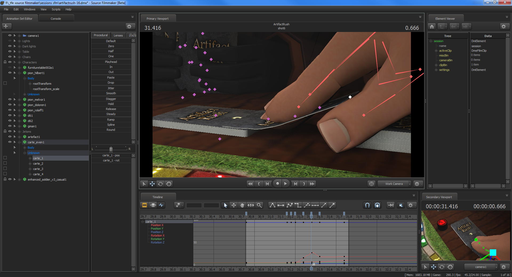Play the sequence in Primary Viewport

(286, 184)
